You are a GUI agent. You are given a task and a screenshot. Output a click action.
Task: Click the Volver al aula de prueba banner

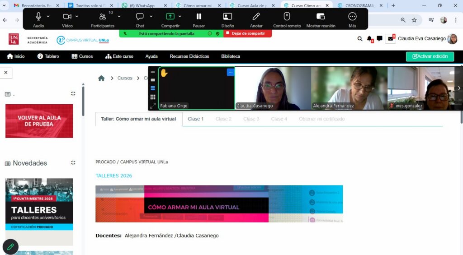(39, 121)
